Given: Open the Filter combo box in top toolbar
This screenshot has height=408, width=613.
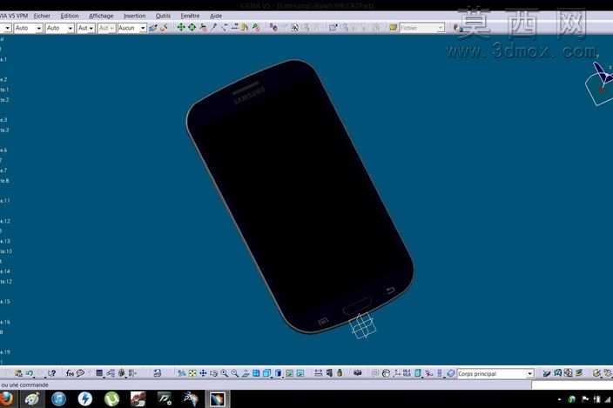Looking at the screenshot, I should point(421,28).
